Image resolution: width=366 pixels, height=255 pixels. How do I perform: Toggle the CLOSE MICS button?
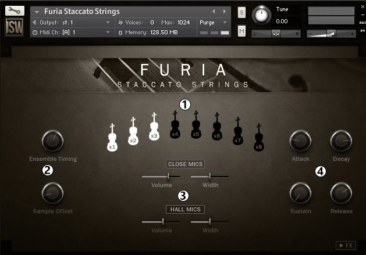click(186, 164)
